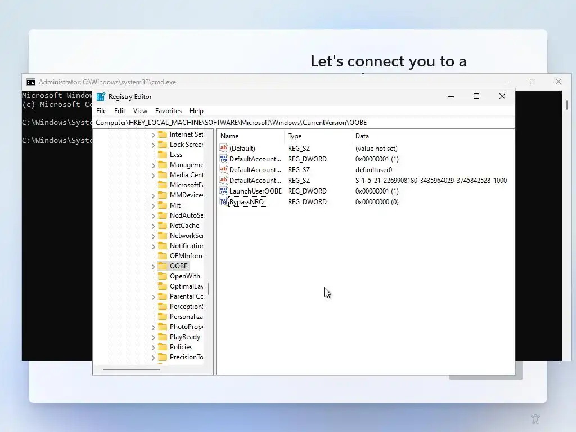The image size is (576, 432).
Task: Click the Mrt folder icon
Action: click(x=163, y=205)
